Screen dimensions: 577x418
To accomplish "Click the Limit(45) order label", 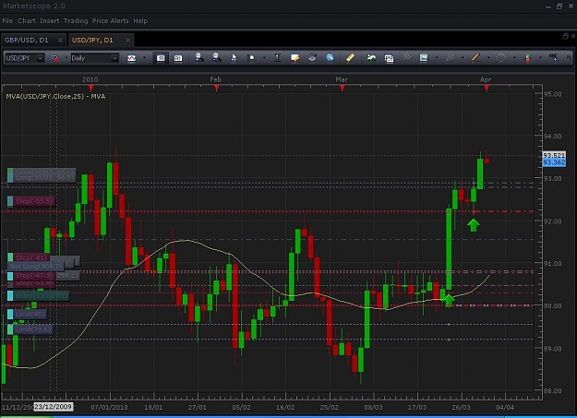I will point(27,315).
